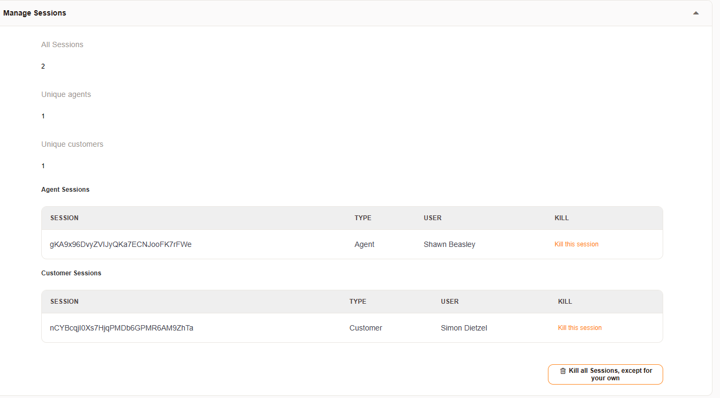Select customer session ID nCYBcqjI0Xs7HjqPMDb6GPMR6AM9ZhTa
The image size is (720, 398).
coord(121,327)
